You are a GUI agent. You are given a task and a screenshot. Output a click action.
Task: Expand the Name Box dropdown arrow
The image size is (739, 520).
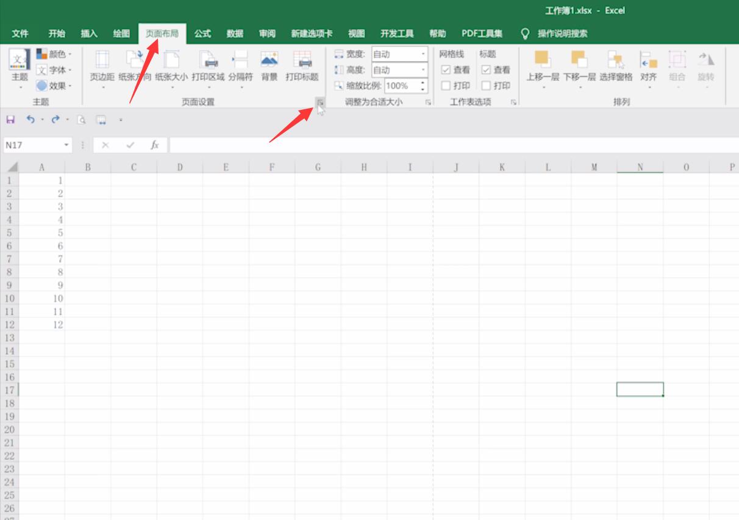pos(66,145)
